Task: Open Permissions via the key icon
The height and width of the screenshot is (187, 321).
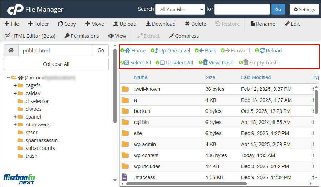Action: point(67,36)
